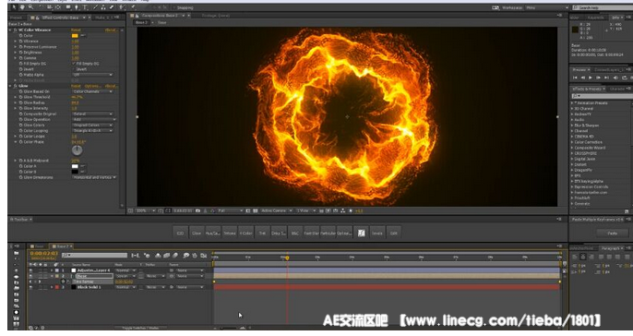Switch to the Info panel tab
The height and width of the screenshot is (336, 633).
pos(615,18)
